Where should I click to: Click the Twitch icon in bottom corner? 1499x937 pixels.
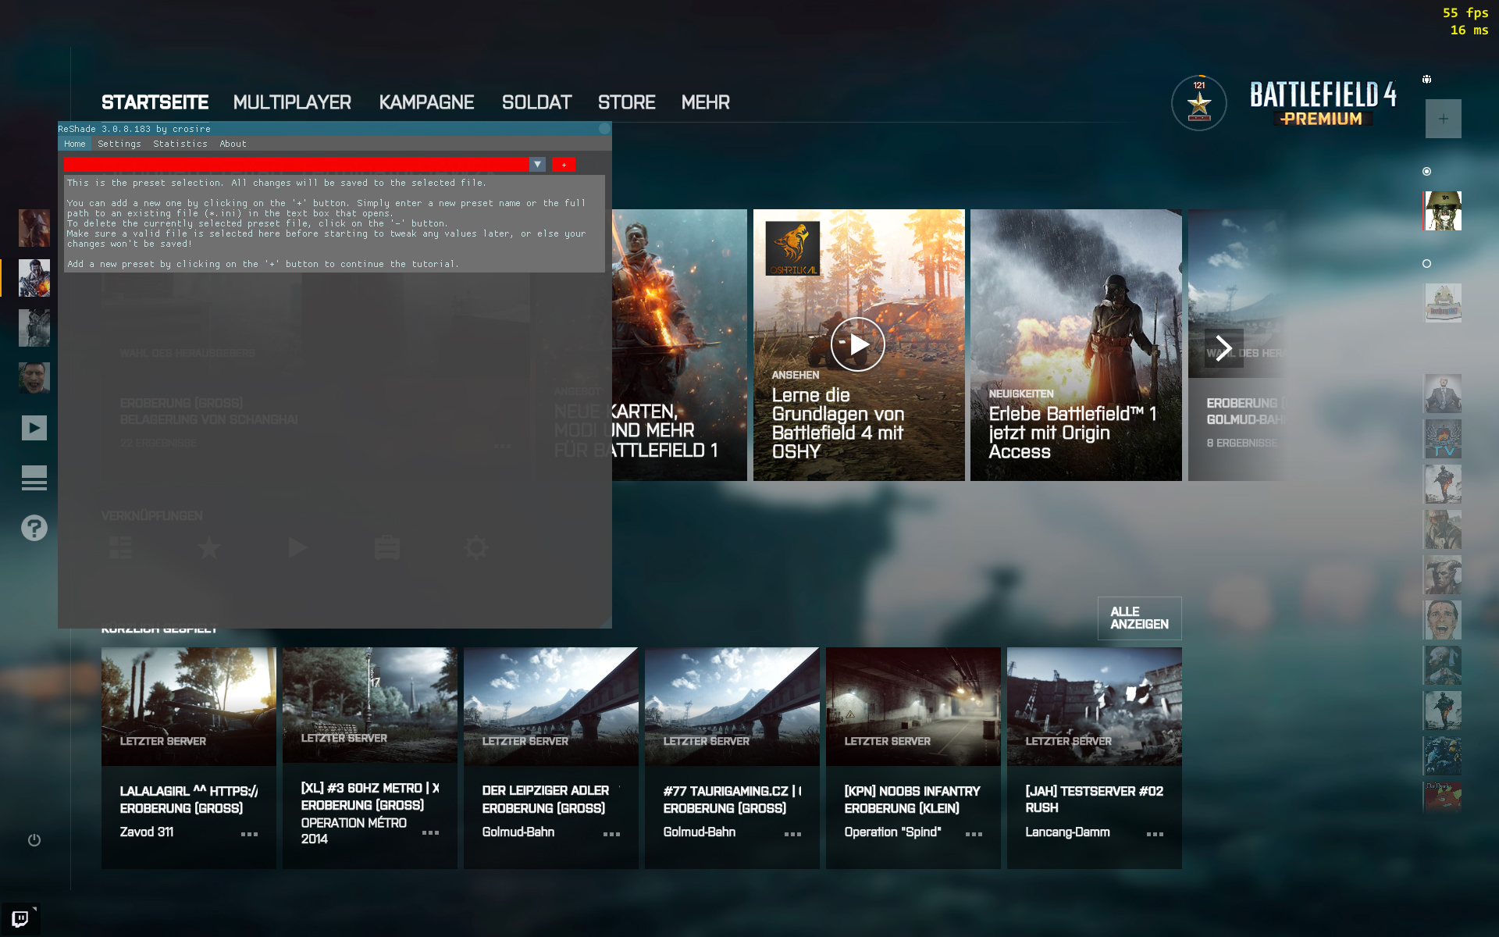point(20,918)
